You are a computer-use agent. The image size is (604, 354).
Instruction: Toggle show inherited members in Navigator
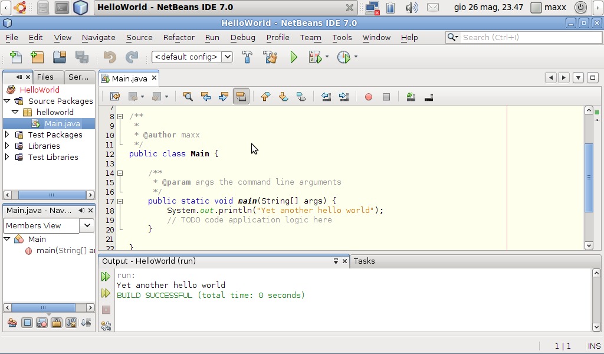[x=12, y=323]
